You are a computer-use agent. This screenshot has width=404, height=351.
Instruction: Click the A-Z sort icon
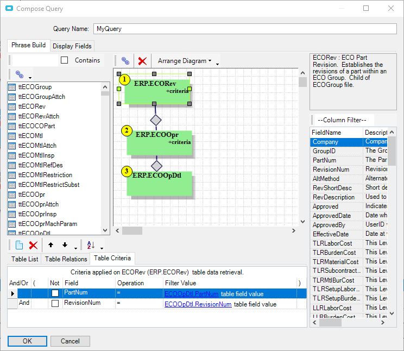coord(91,245)
